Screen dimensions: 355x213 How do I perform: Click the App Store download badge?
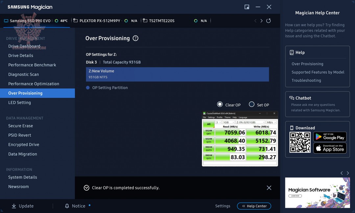330,148
